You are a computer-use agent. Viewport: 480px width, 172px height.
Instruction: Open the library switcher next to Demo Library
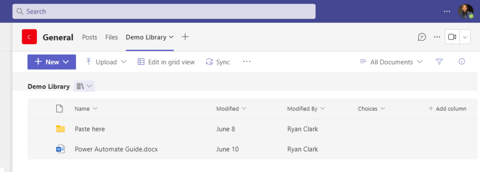(84, 86)
